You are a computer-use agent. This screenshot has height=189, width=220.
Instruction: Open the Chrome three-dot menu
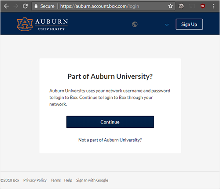[x=214, y=6]
